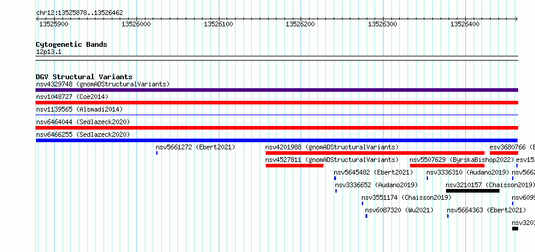This screenshot has width=535, height=252.
Task: Click ruler position 13526300
Action: coord(382,24)
